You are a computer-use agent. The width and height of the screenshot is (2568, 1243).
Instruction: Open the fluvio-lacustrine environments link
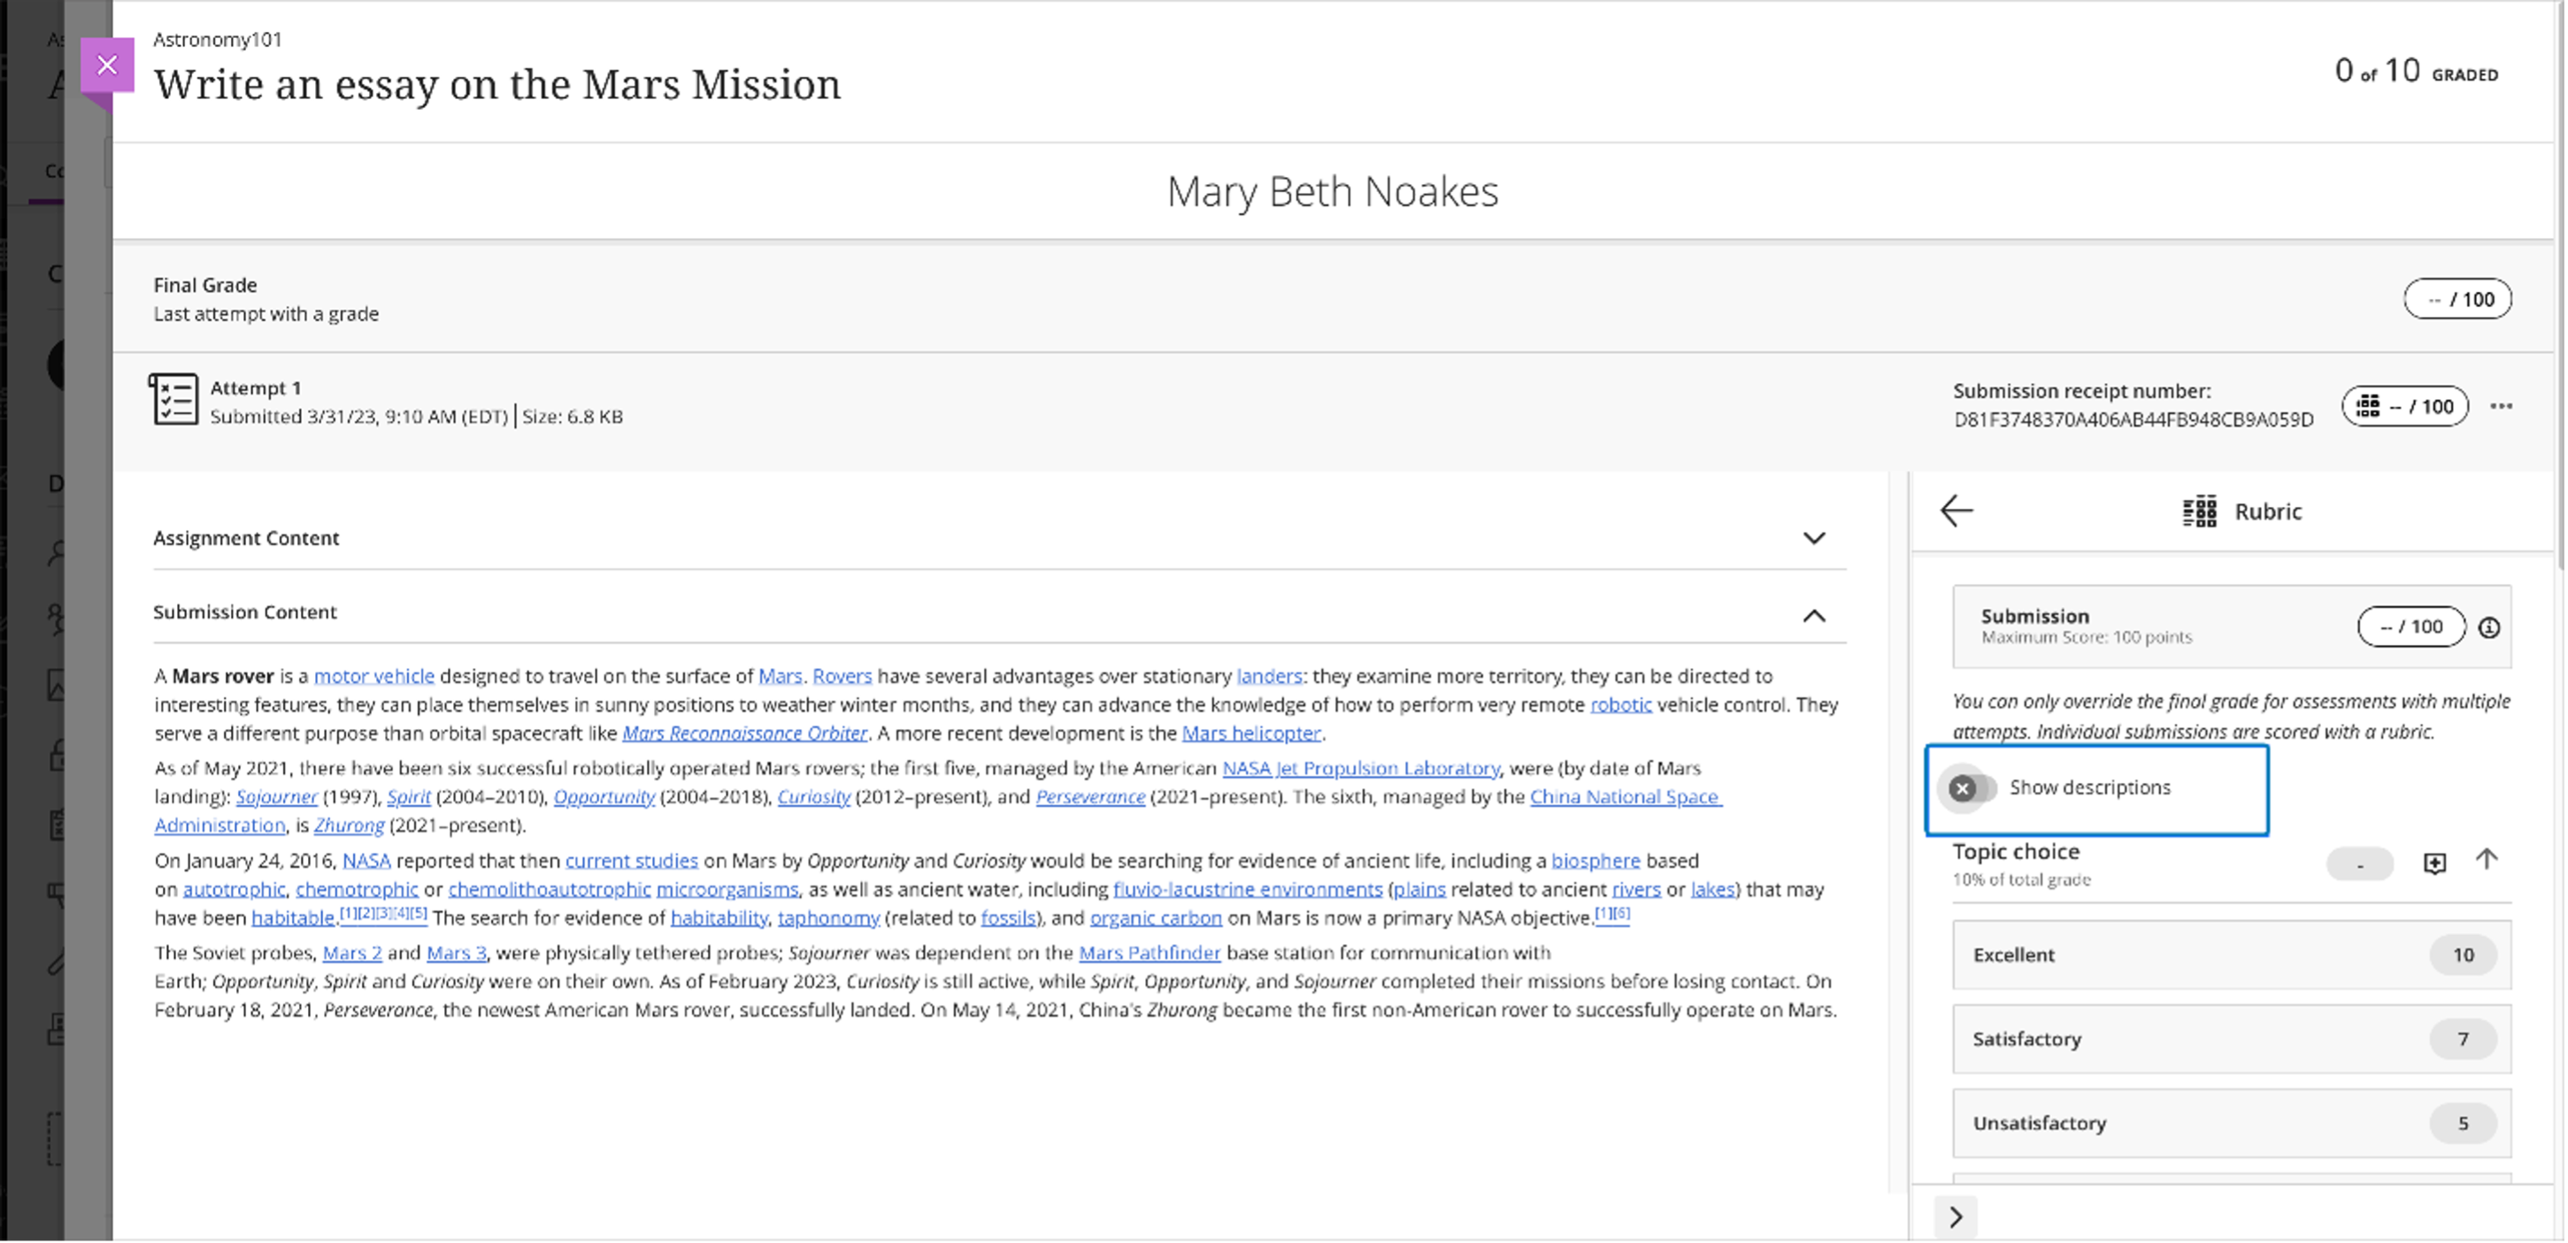click(x=1248, y=889)
